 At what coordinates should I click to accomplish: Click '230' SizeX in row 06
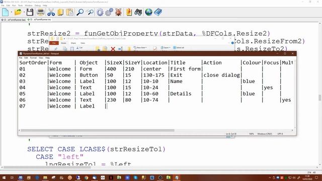point(112,100)
